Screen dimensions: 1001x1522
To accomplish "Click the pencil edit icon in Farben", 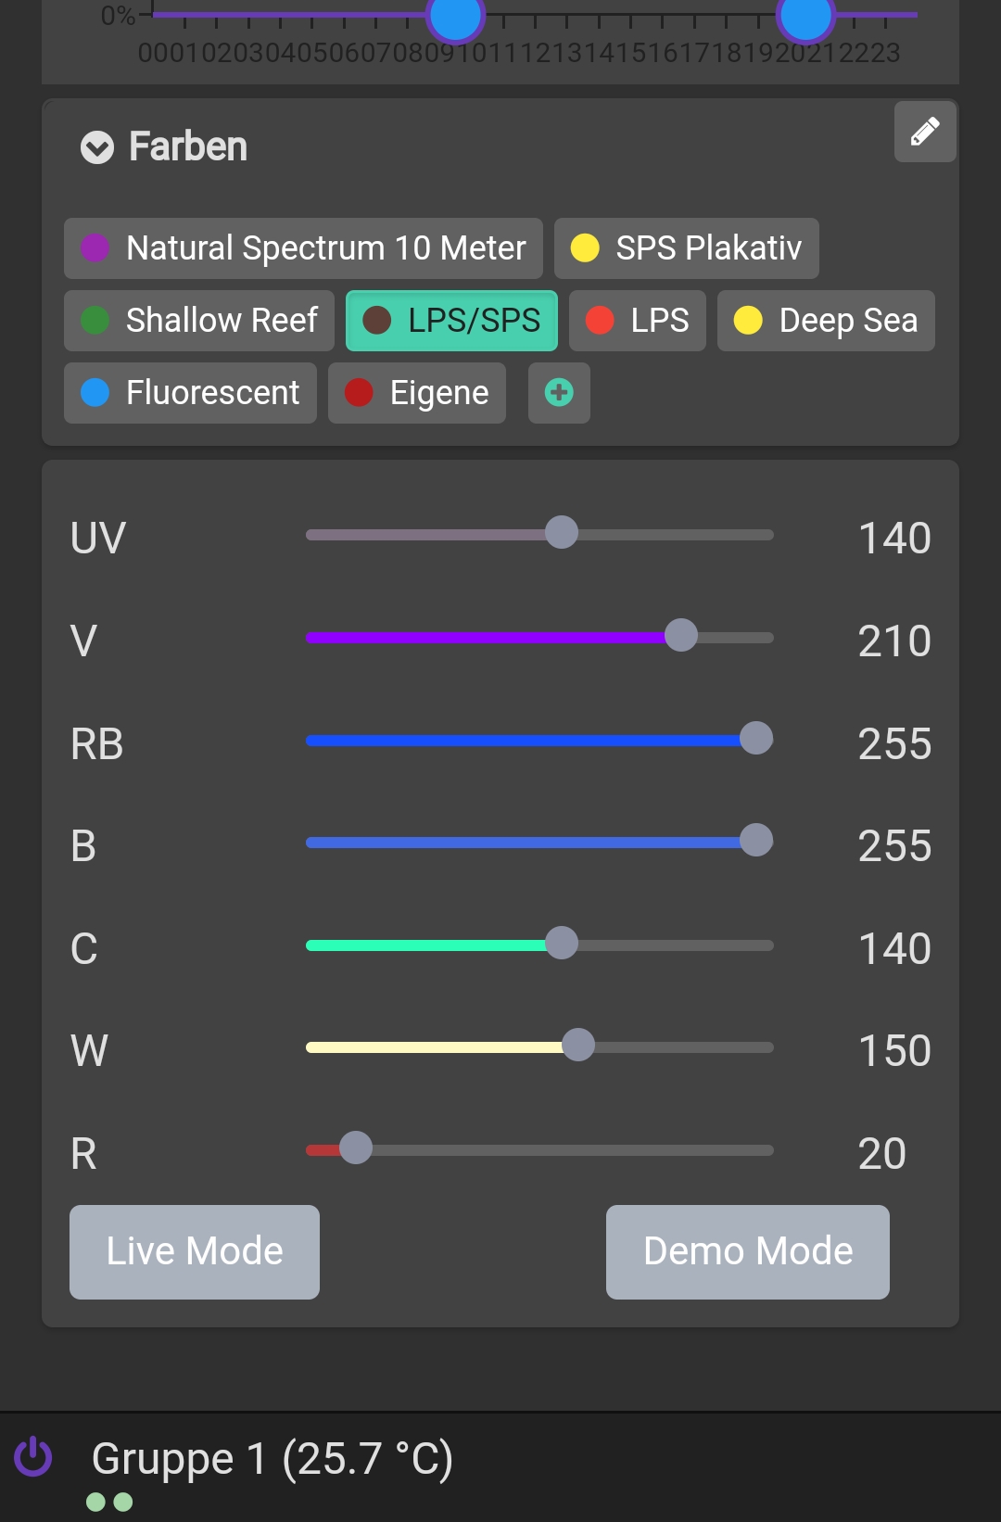I will (x=925, y=132).
